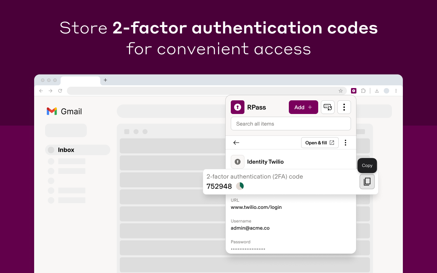Open a new browser tab with plus

pos(105,80)
